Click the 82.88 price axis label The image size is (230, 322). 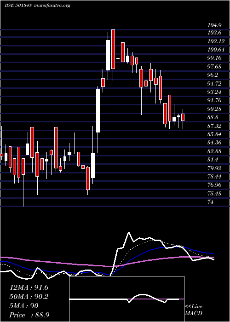(x=214, y=151)
